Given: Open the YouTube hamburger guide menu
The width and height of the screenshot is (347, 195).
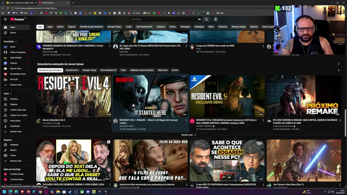Looking at the screenshot, I should (5, 19).
